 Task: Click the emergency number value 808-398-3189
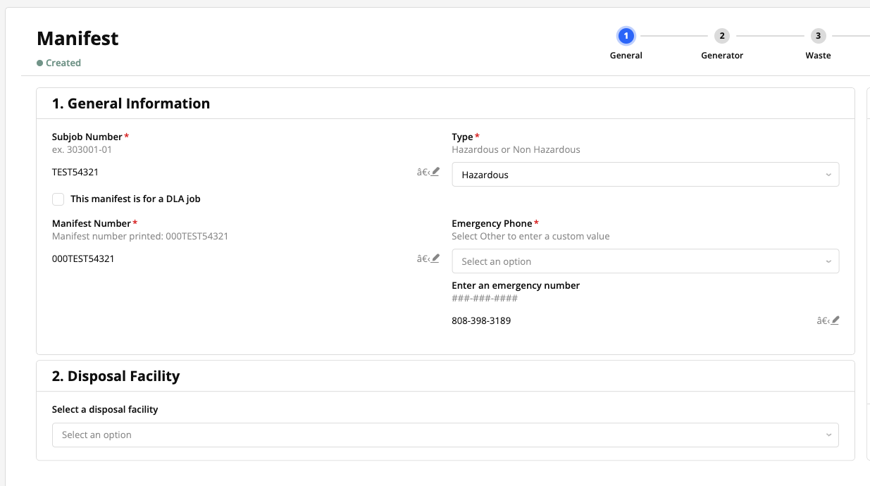tap(481, 321)
